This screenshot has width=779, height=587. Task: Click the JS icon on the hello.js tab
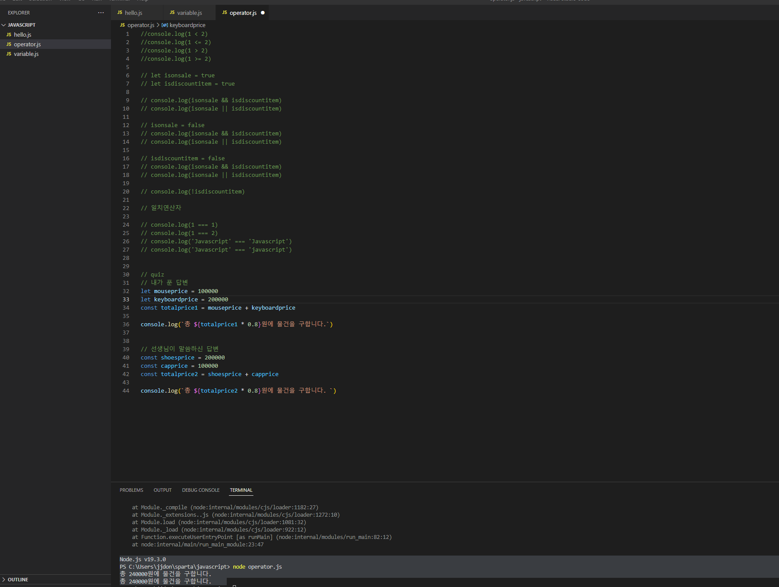[120, 13]
